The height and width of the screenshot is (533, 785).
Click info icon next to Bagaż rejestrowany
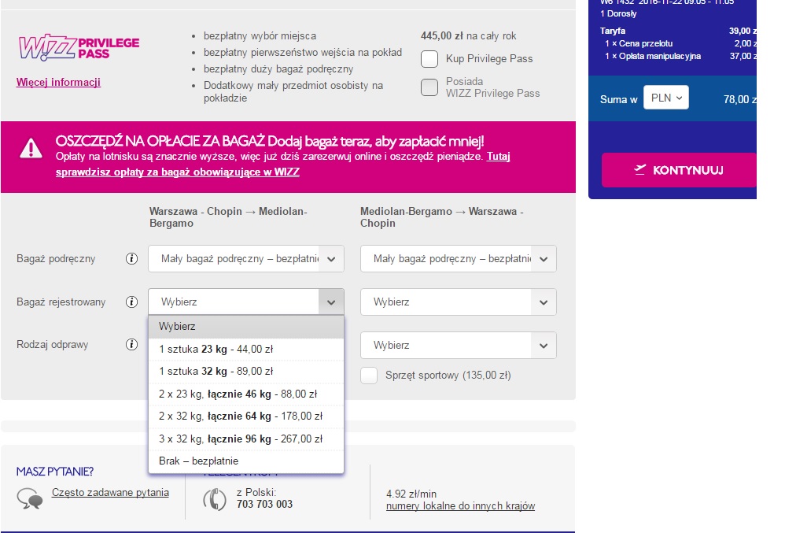(x=131, y=302)
